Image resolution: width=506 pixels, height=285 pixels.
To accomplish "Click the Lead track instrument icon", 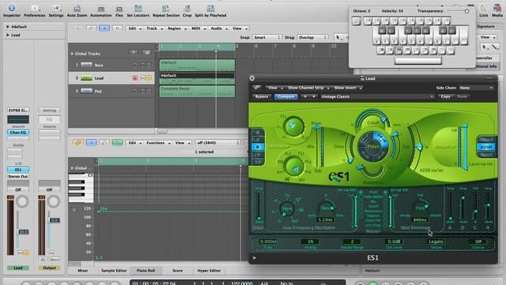I will 86,78.
